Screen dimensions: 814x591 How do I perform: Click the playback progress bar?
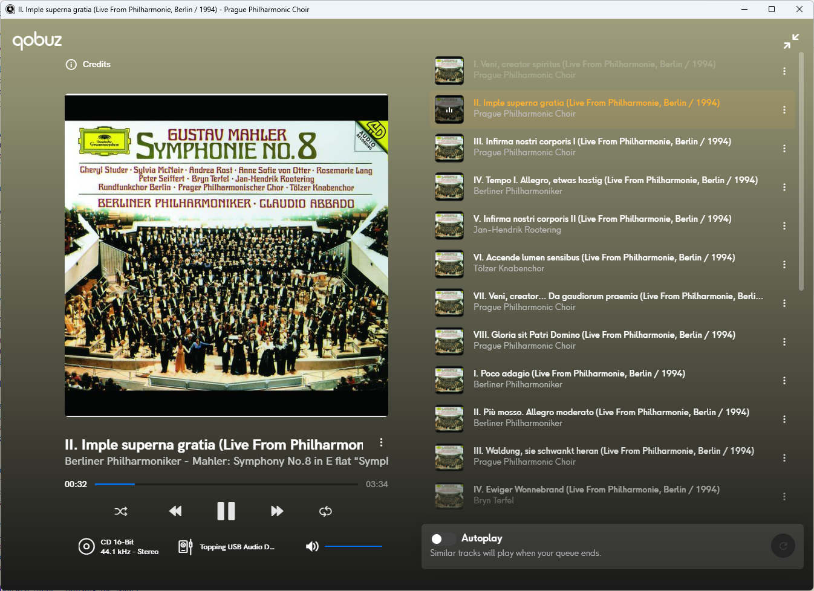(x=226, y=484)
